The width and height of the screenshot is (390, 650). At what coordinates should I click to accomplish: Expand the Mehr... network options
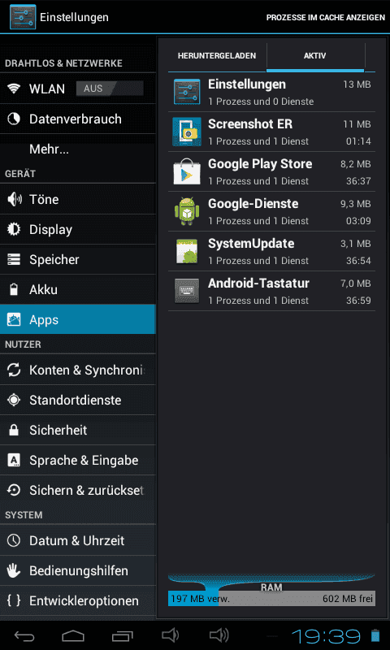coord(78,149)
